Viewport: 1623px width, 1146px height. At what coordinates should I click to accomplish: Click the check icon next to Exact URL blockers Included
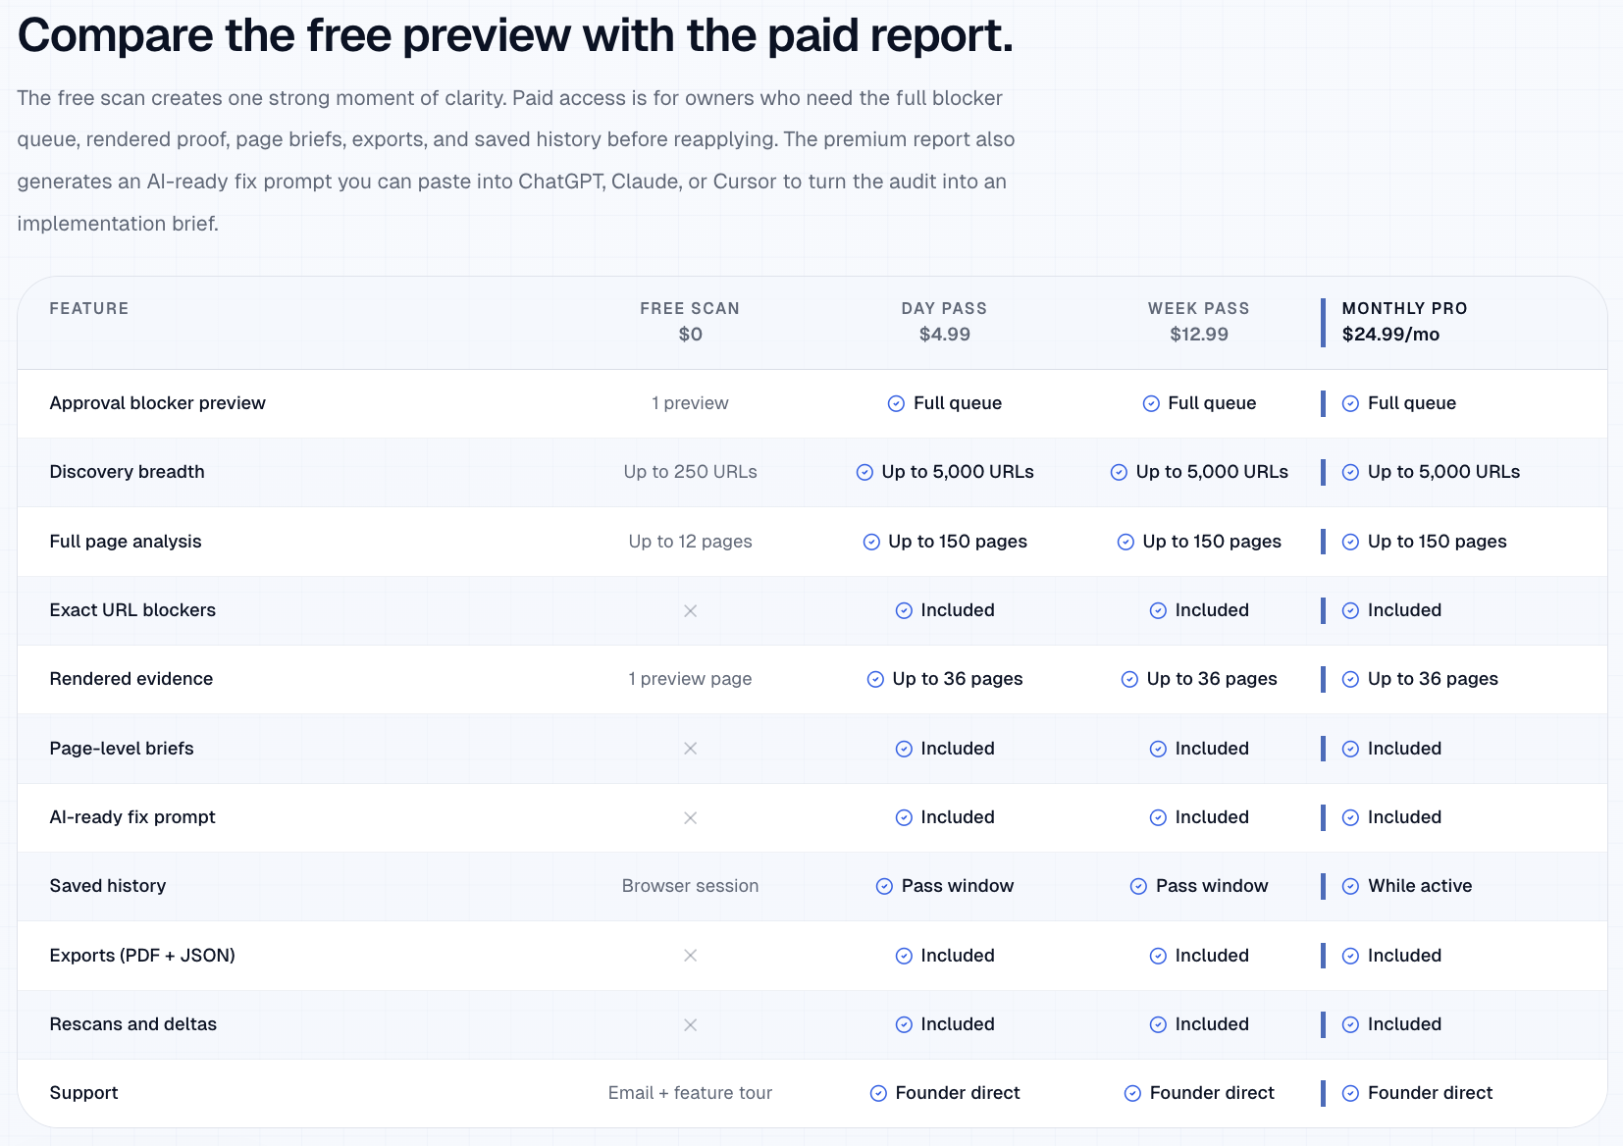[902, 610]
